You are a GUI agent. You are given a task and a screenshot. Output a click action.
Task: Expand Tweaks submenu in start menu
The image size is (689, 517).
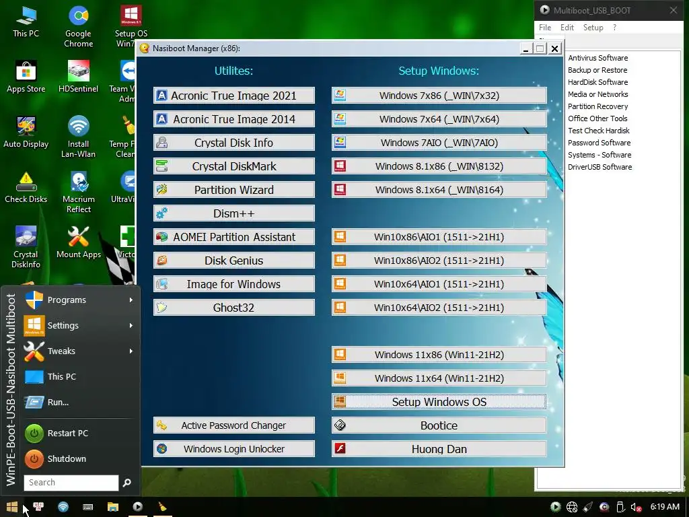[x=79, y=351]
